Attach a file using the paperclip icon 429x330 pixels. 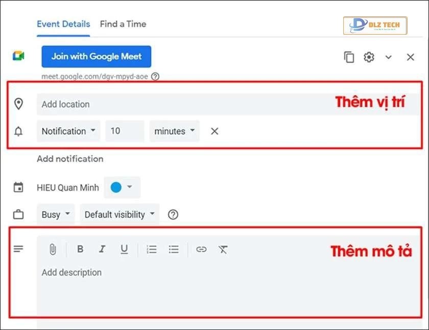tap(53, 249)
